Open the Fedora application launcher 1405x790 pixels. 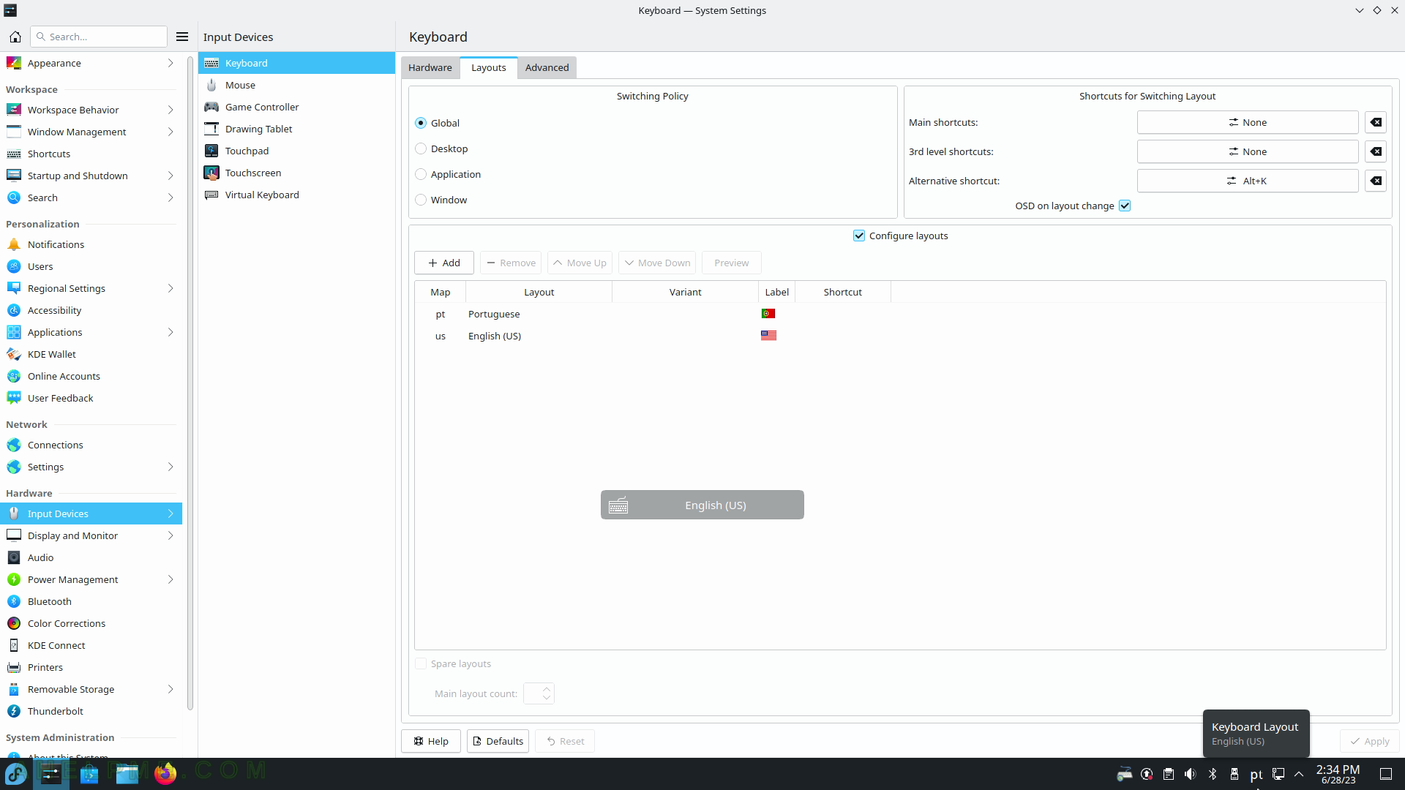point(16,774)
